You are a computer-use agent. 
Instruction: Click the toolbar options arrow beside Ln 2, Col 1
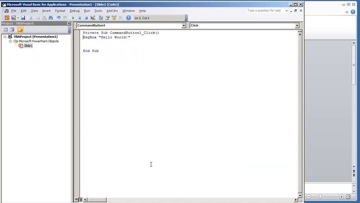(186, 18)
